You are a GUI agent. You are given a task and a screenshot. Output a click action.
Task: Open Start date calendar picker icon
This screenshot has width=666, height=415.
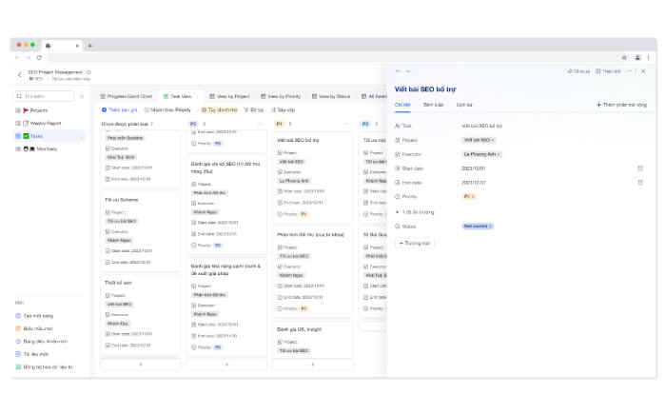pyautogui.click(x=640, y=168)
